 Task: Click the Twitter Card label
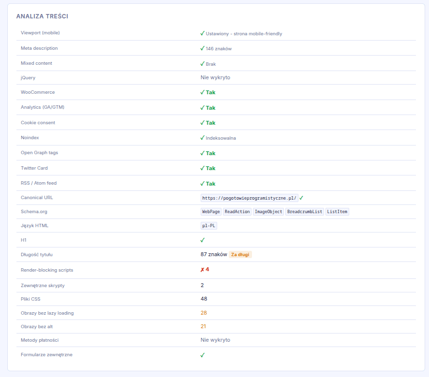pos(34,168)
